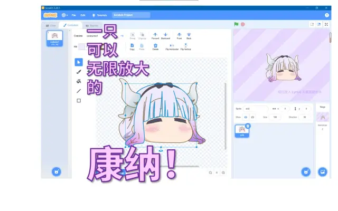Open the File menu
338x211 pixels.
pos(73,15)
